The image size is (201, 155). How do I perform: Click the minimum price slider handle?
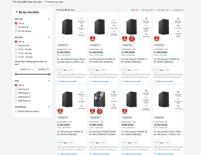16,74
